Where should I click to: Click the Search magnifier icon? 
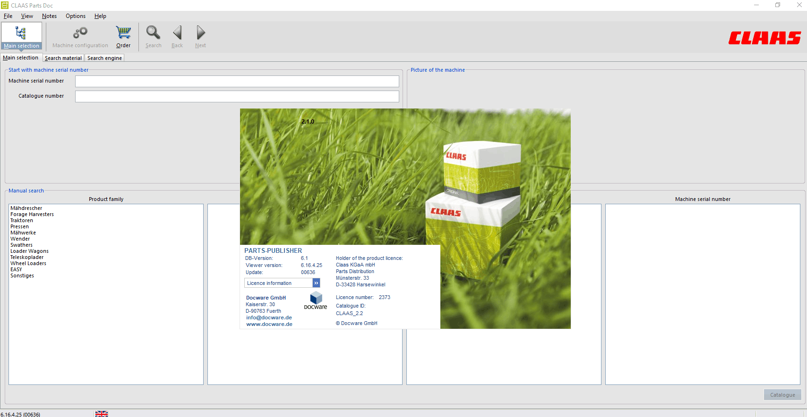tap(153, 33)
